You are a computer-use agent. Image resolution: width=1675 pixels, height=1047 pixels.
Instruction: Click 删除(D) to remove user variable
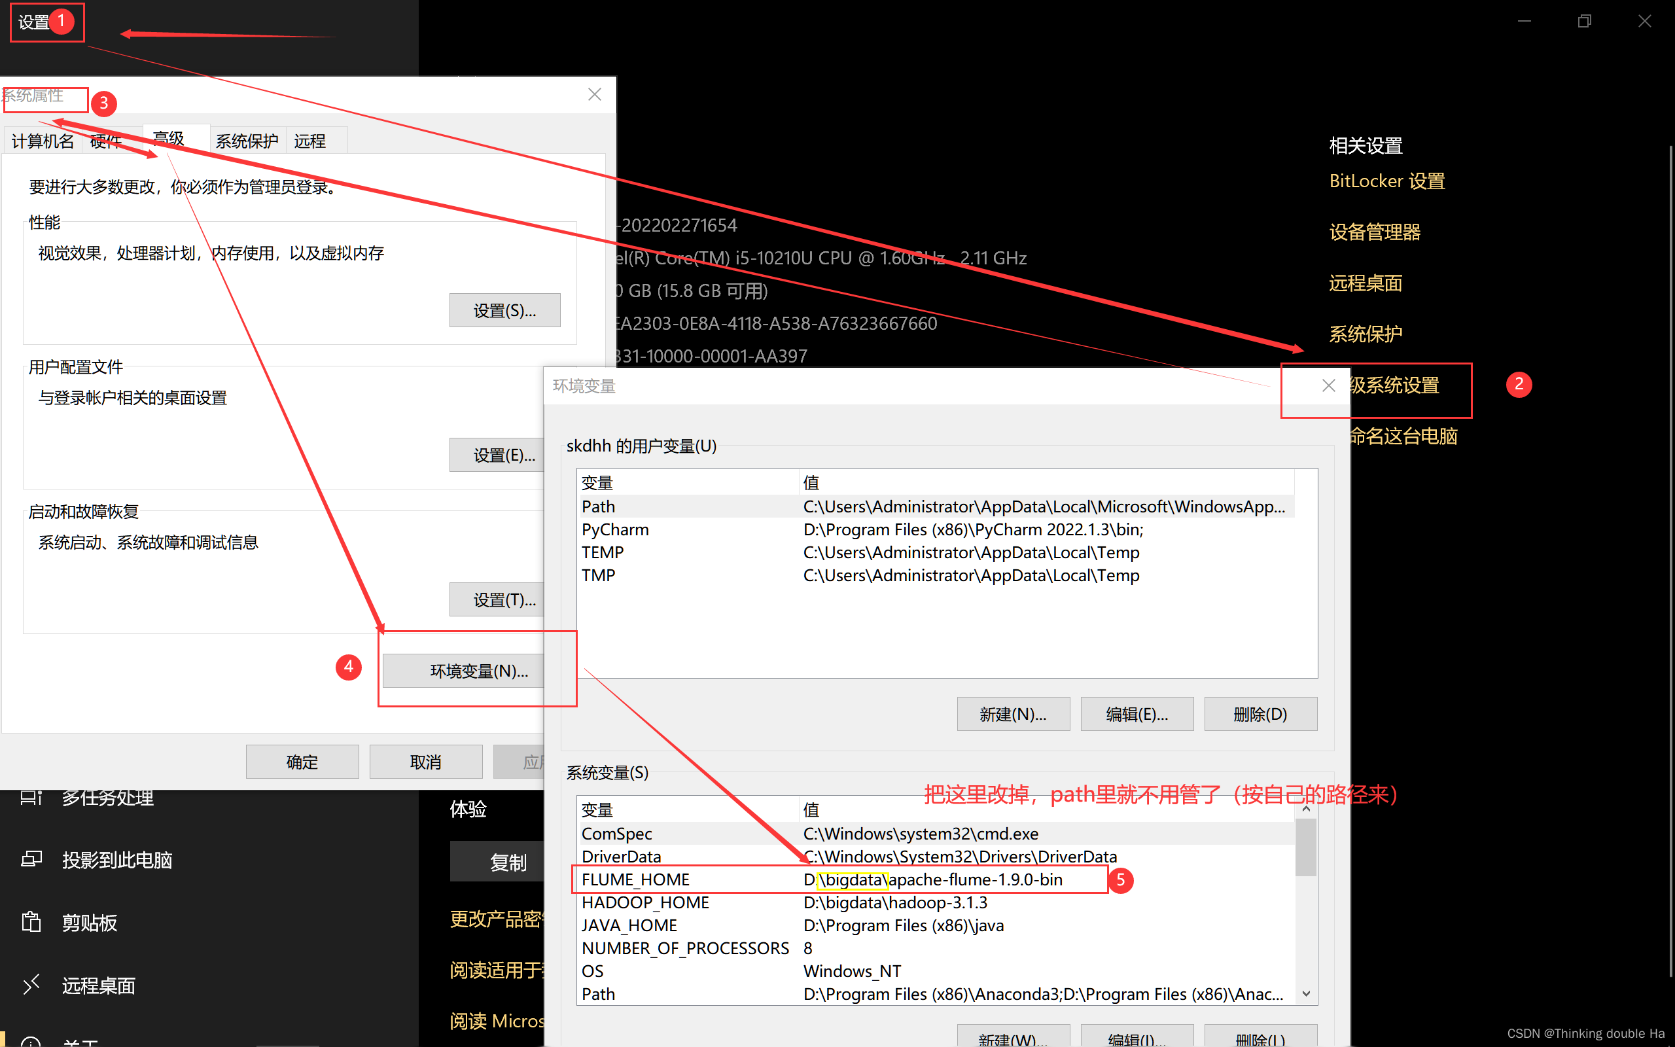[x=1260, y=713]
